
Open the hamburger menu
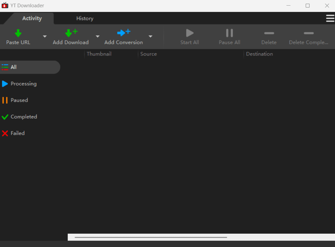click(330, 18)
